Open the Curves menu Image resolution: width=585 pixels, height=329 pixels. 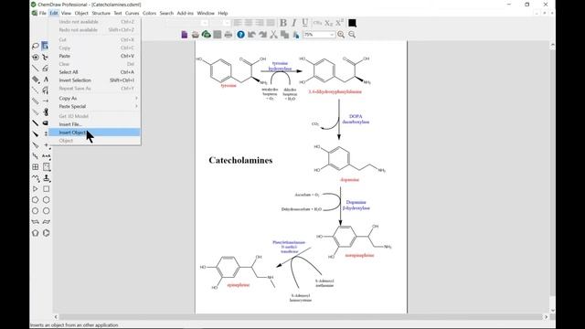(x=132, y=13)
